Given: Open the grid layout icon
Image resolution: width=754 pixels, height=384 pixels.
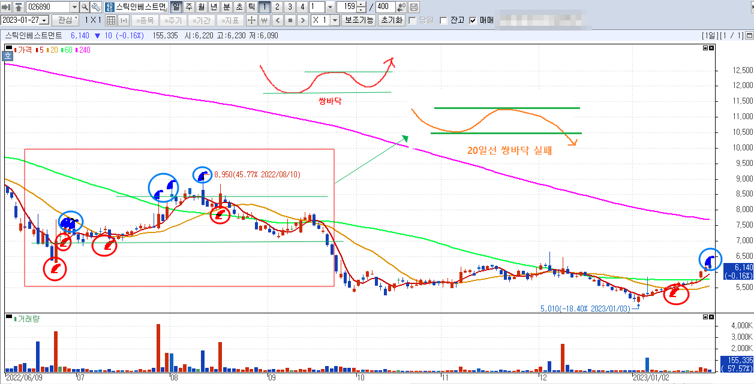Looking at the screenshot, I should 111,20.
